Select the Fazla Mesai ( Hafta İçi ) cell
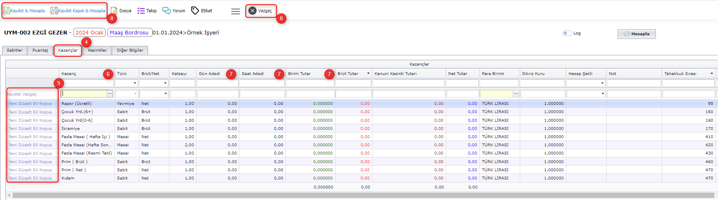This screenshot has width=718, height=200. (87, 137)
